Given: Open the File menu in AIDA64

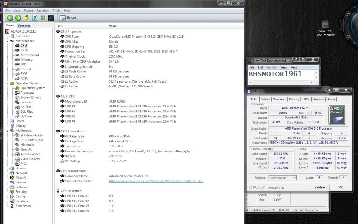Looking at the screenshot, I should [x=8, y=11].
